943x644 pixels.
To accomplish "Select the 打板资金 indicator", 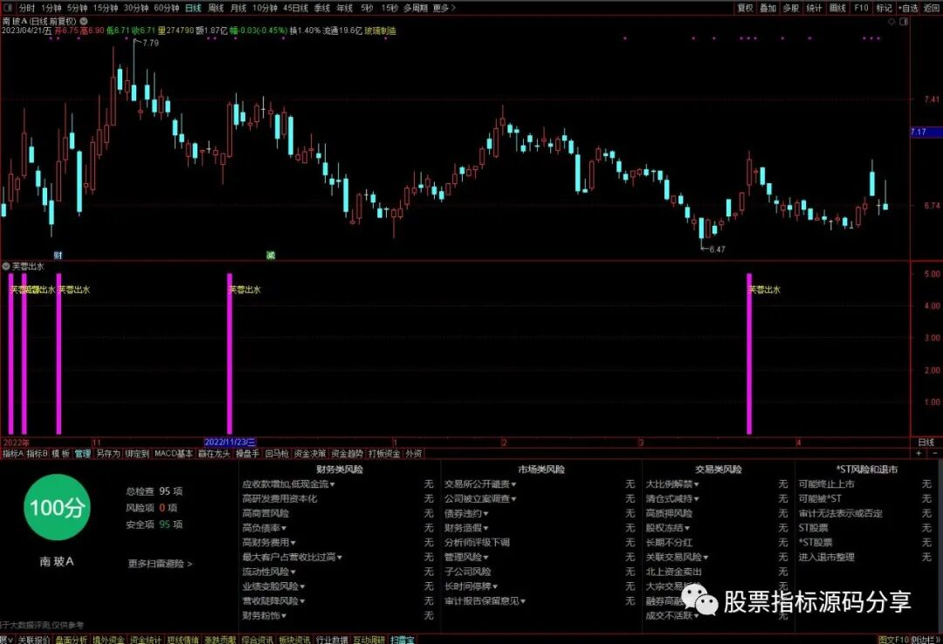I will click(384, 454).
